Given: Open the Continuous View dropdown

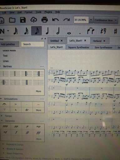Looking at the screenshot, I should [106, 20].
